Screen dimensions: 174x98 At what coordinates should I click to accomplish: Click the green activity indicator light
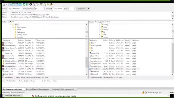[171, 93]
